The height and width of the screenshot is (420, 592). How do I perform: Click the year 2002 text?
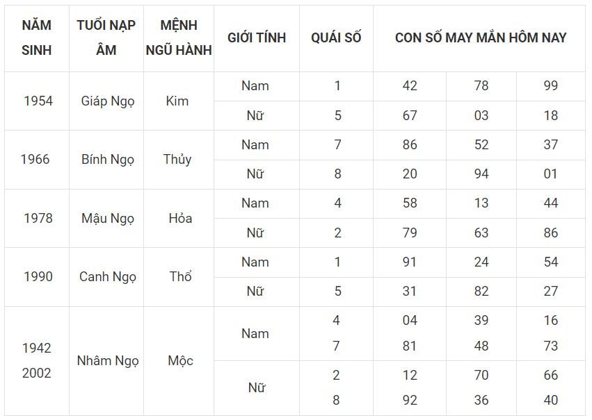(x=36, y=373)
